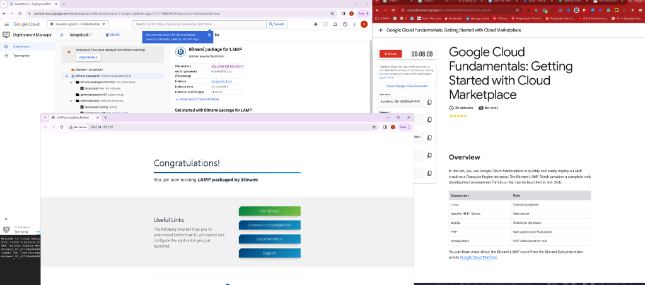
Task: Open the Documentation button on LAMP page
Action: 269,239
